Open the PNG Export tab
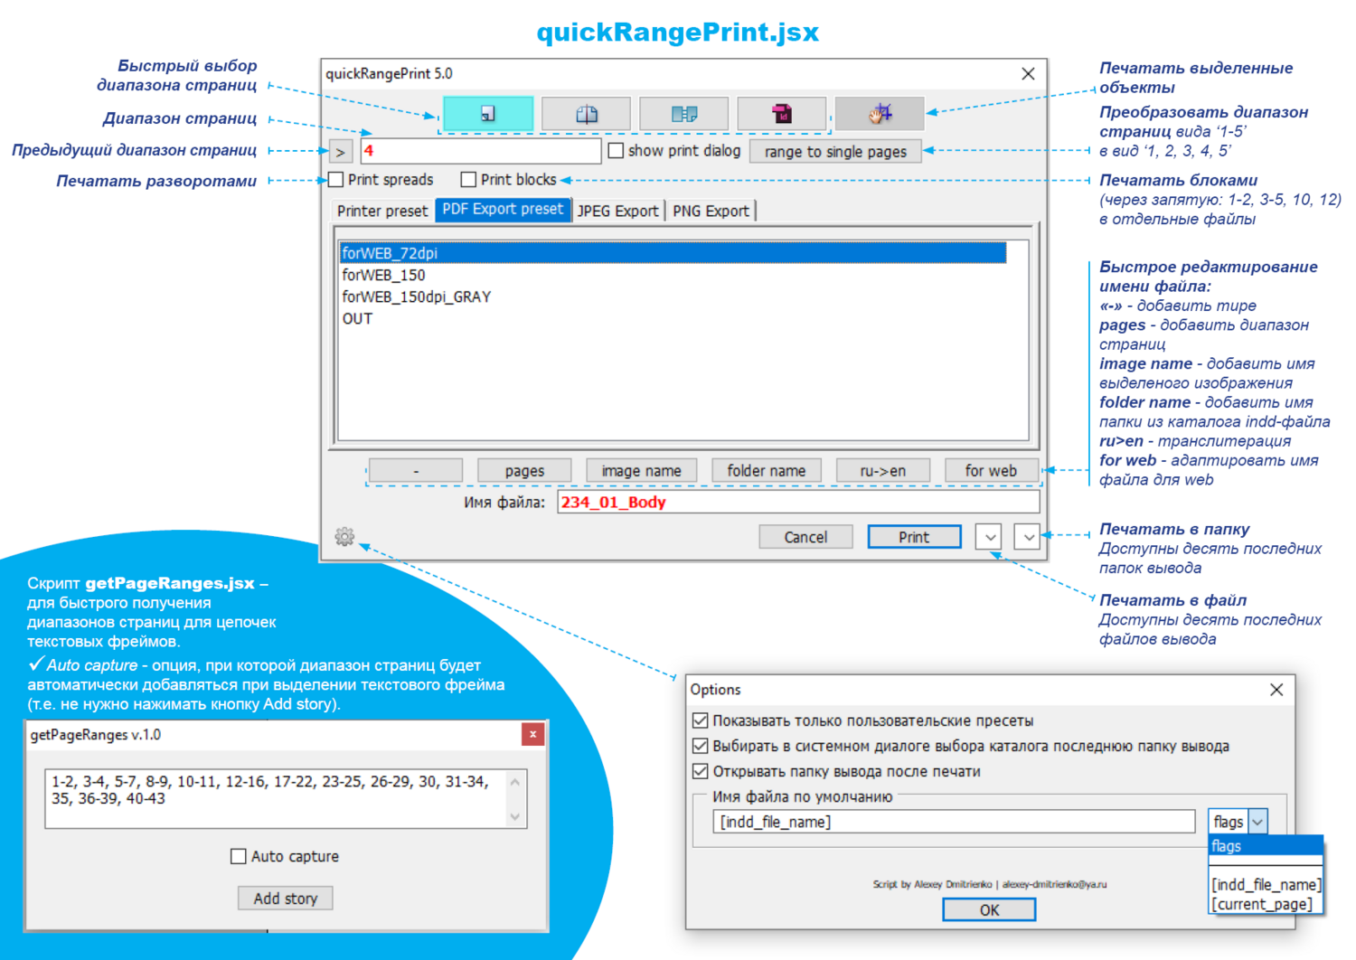 point(711,211)
